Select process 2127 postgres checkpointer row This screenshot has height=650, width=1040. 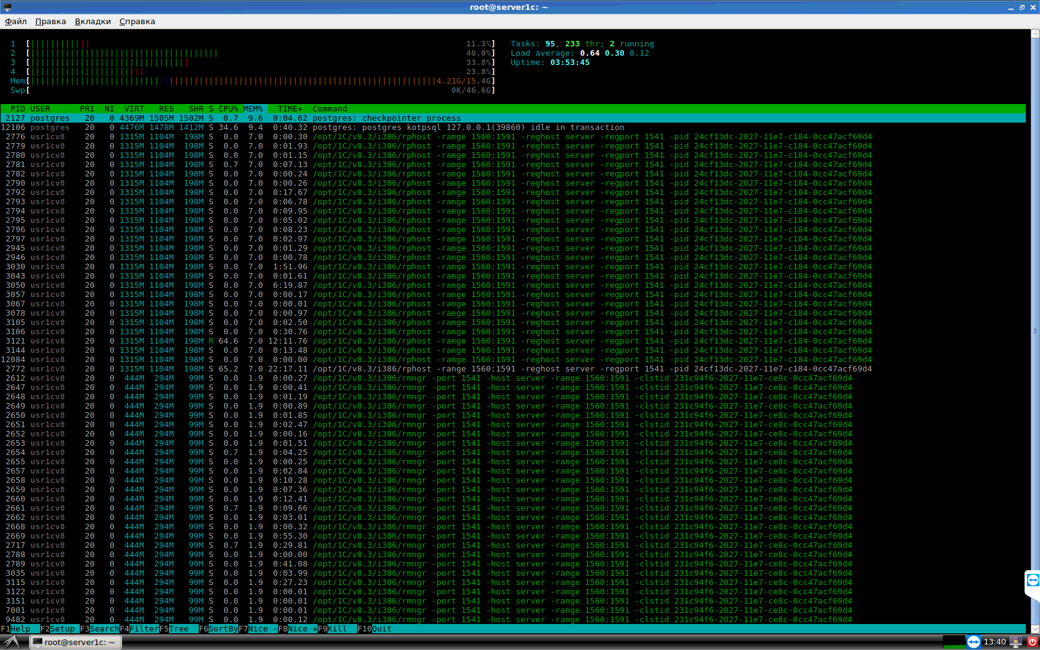513,118
